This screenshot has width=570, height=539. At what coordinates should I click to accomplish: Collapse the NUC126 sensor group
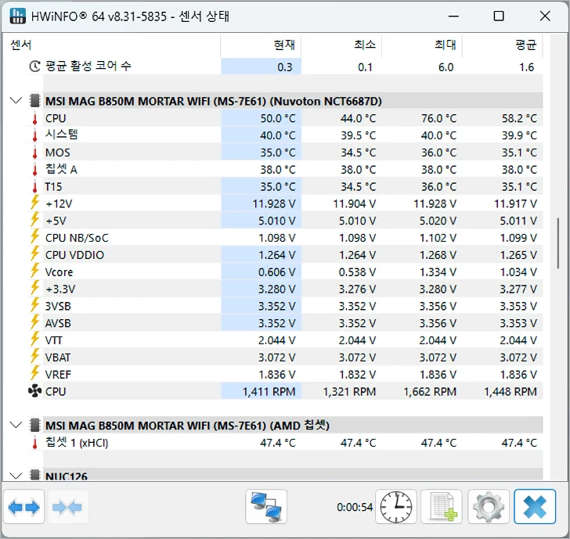16,476
